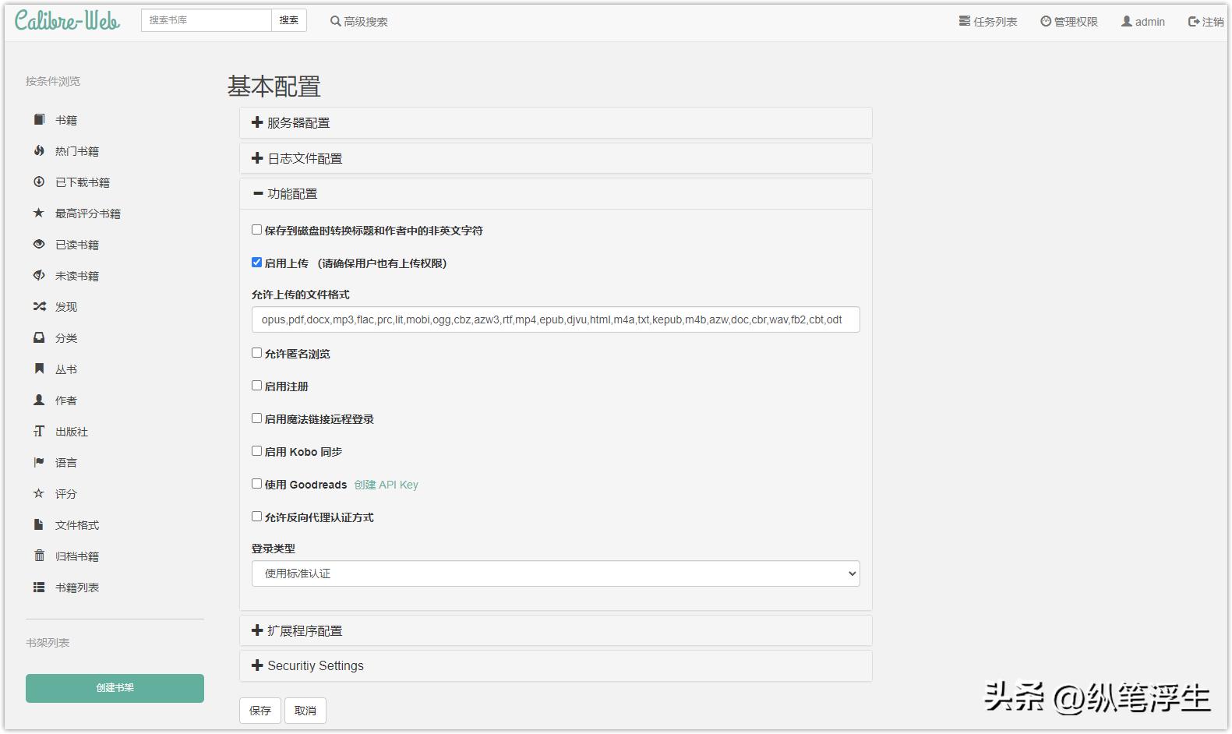The width and height of the screenshot is (1232, 734).
Task: Click the 搜索 search button
Action: point(289,20)
